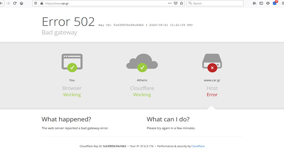Follow the Cloudflare link in the footer
Image resolution: width=284 pixels, height=159 pixels.
[x=198, y=146]
